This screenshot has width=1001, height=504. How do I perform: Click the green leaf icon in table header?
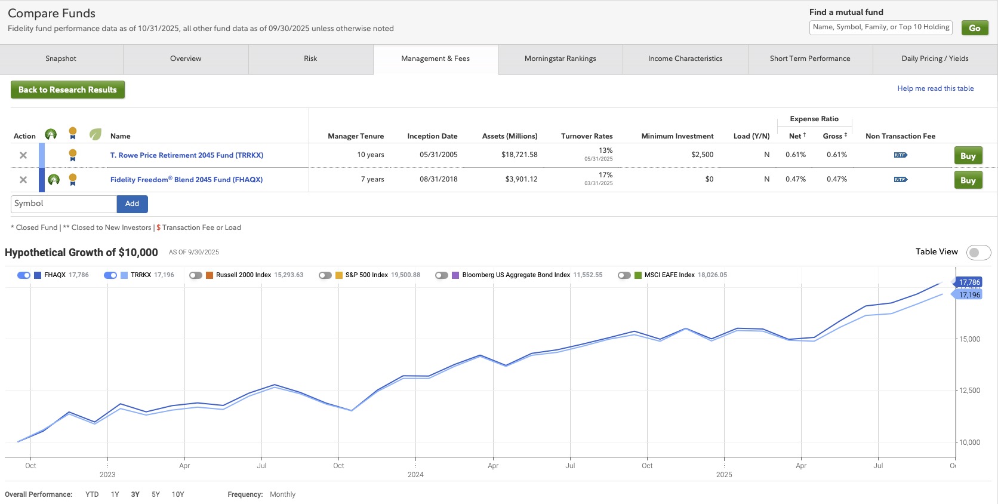[x=95, y=134]
